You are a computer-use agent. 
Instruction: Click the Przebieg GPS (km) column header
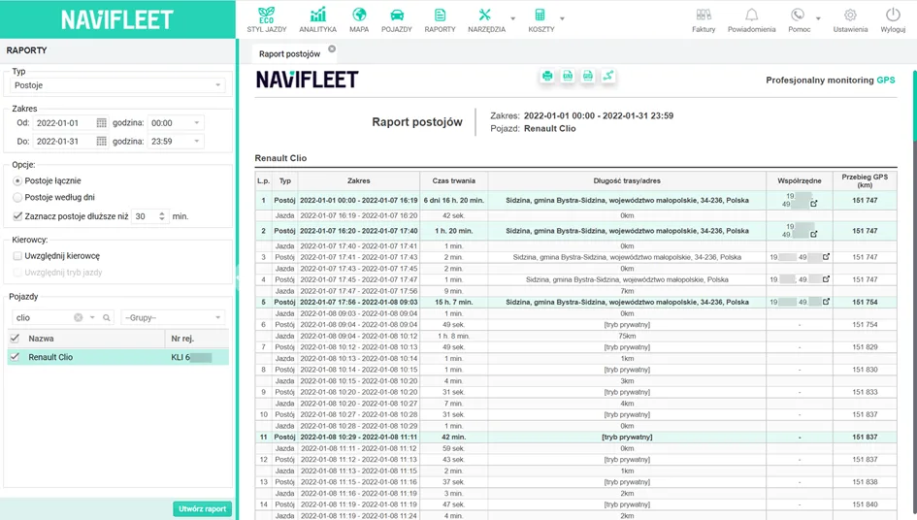[x=865, y=180]
